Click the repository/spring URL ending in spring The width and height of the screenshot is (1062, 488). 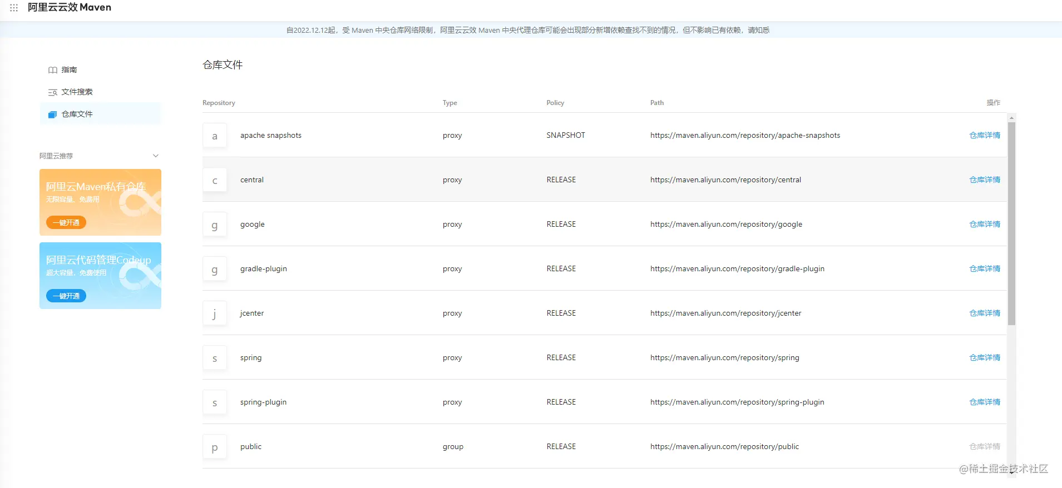pos(725,358)
